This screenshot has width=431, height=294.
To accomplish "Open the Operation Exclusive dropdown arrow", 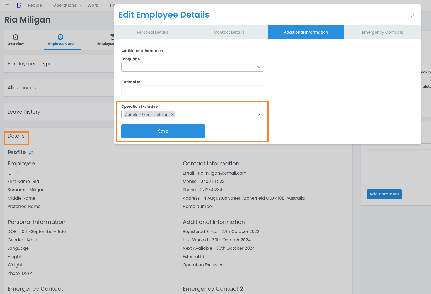I will click(x=258, y=114).
